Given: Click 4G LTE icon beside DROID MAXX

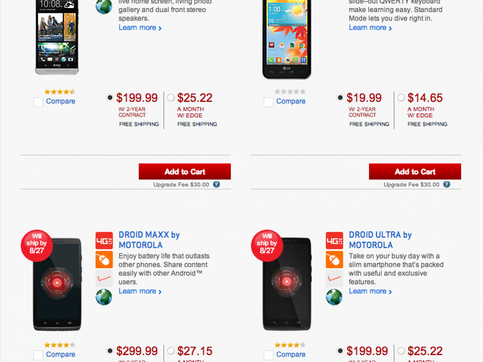Looking at the screenshot, I should (x=104, y=241).
